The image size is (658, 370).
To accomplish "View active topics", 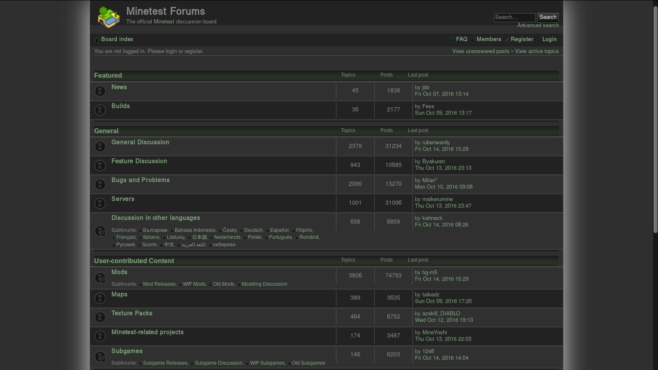I will coord(537,51).
